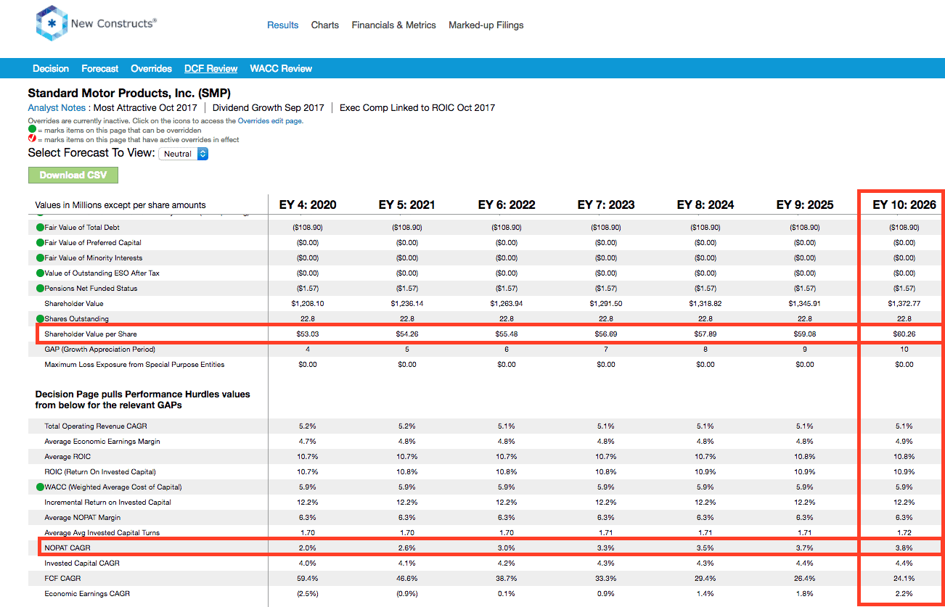This screenshot has width=945, height=607.
Task: Click the EY 10: 2026 column header
Action: 904,205
